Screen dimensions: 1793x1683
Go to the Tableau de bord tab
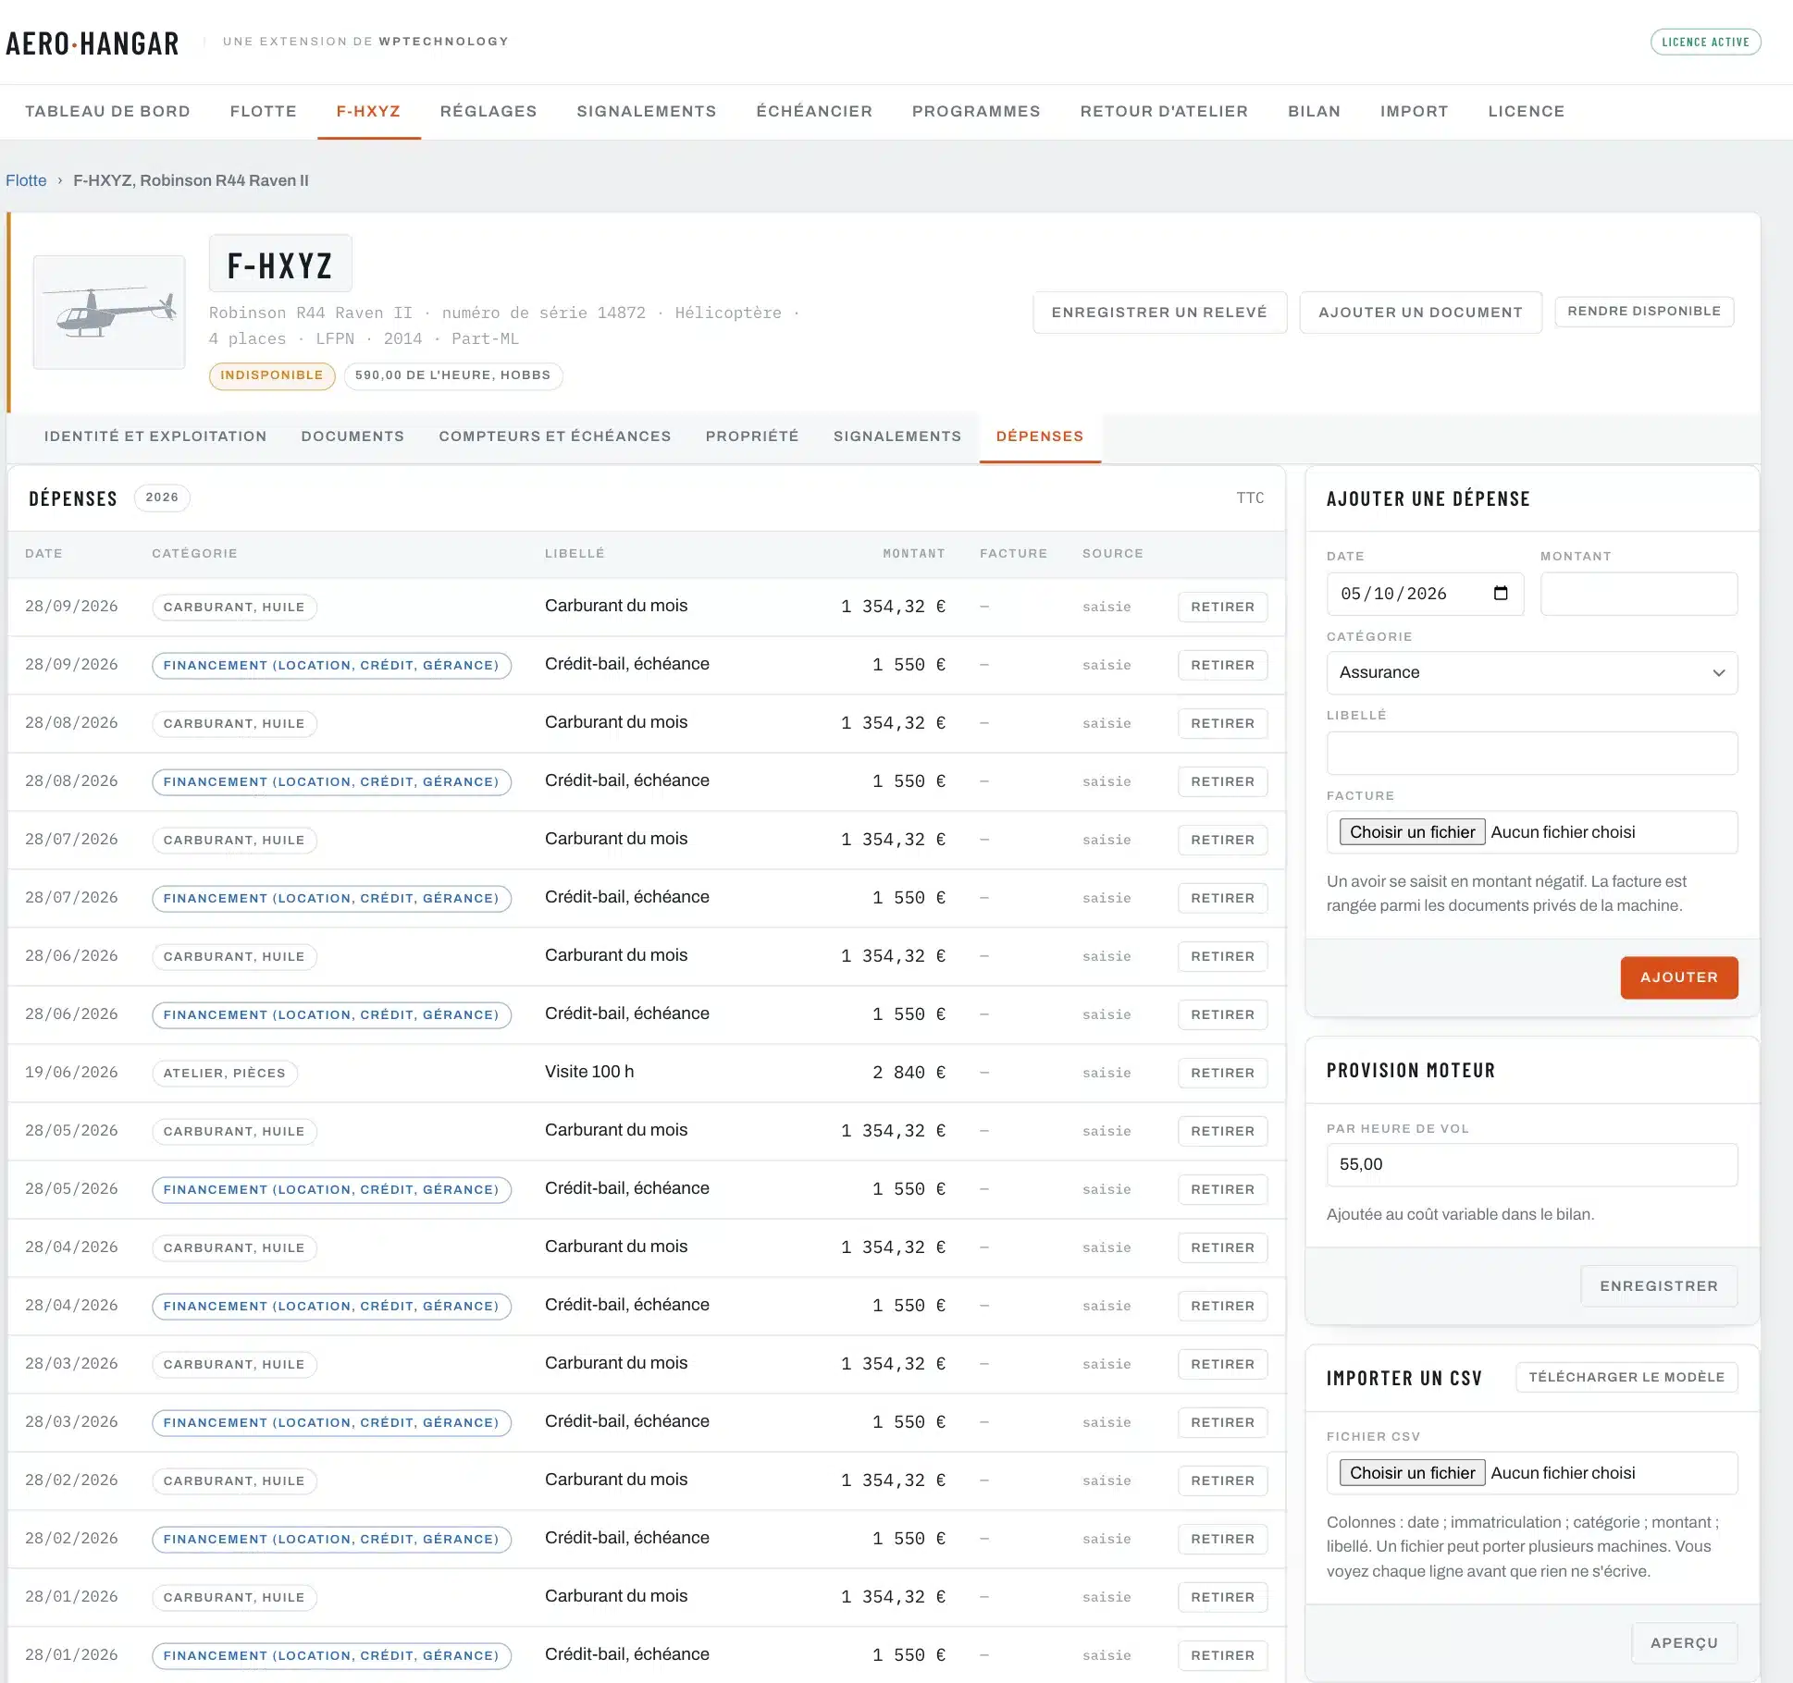107,111
